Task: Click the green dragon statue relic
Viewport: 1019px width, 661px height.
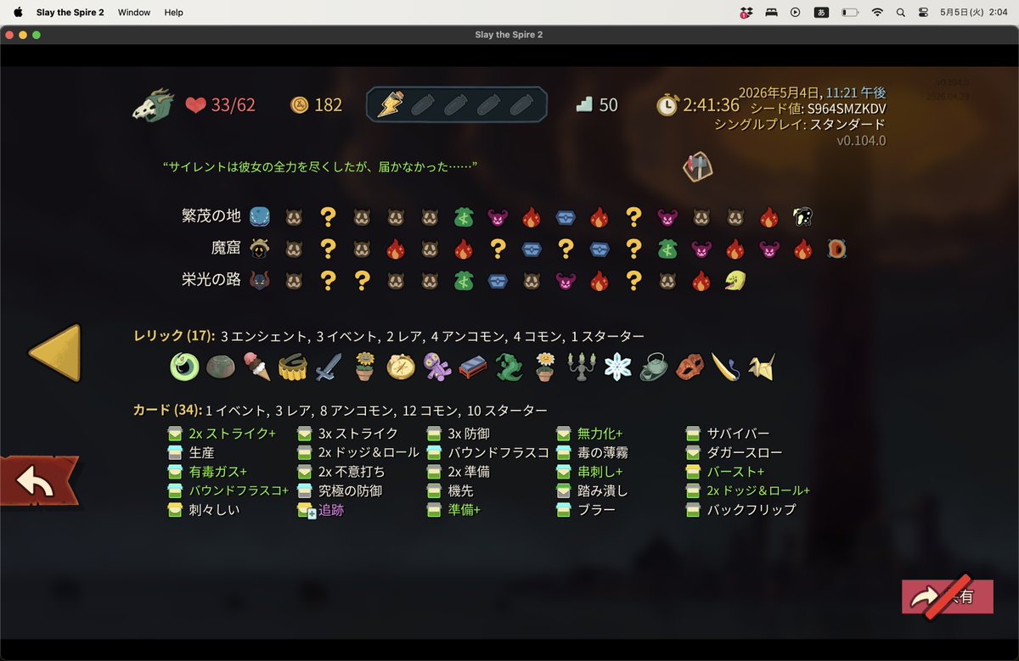Action: pyautogui.click(x=509, y=367)
